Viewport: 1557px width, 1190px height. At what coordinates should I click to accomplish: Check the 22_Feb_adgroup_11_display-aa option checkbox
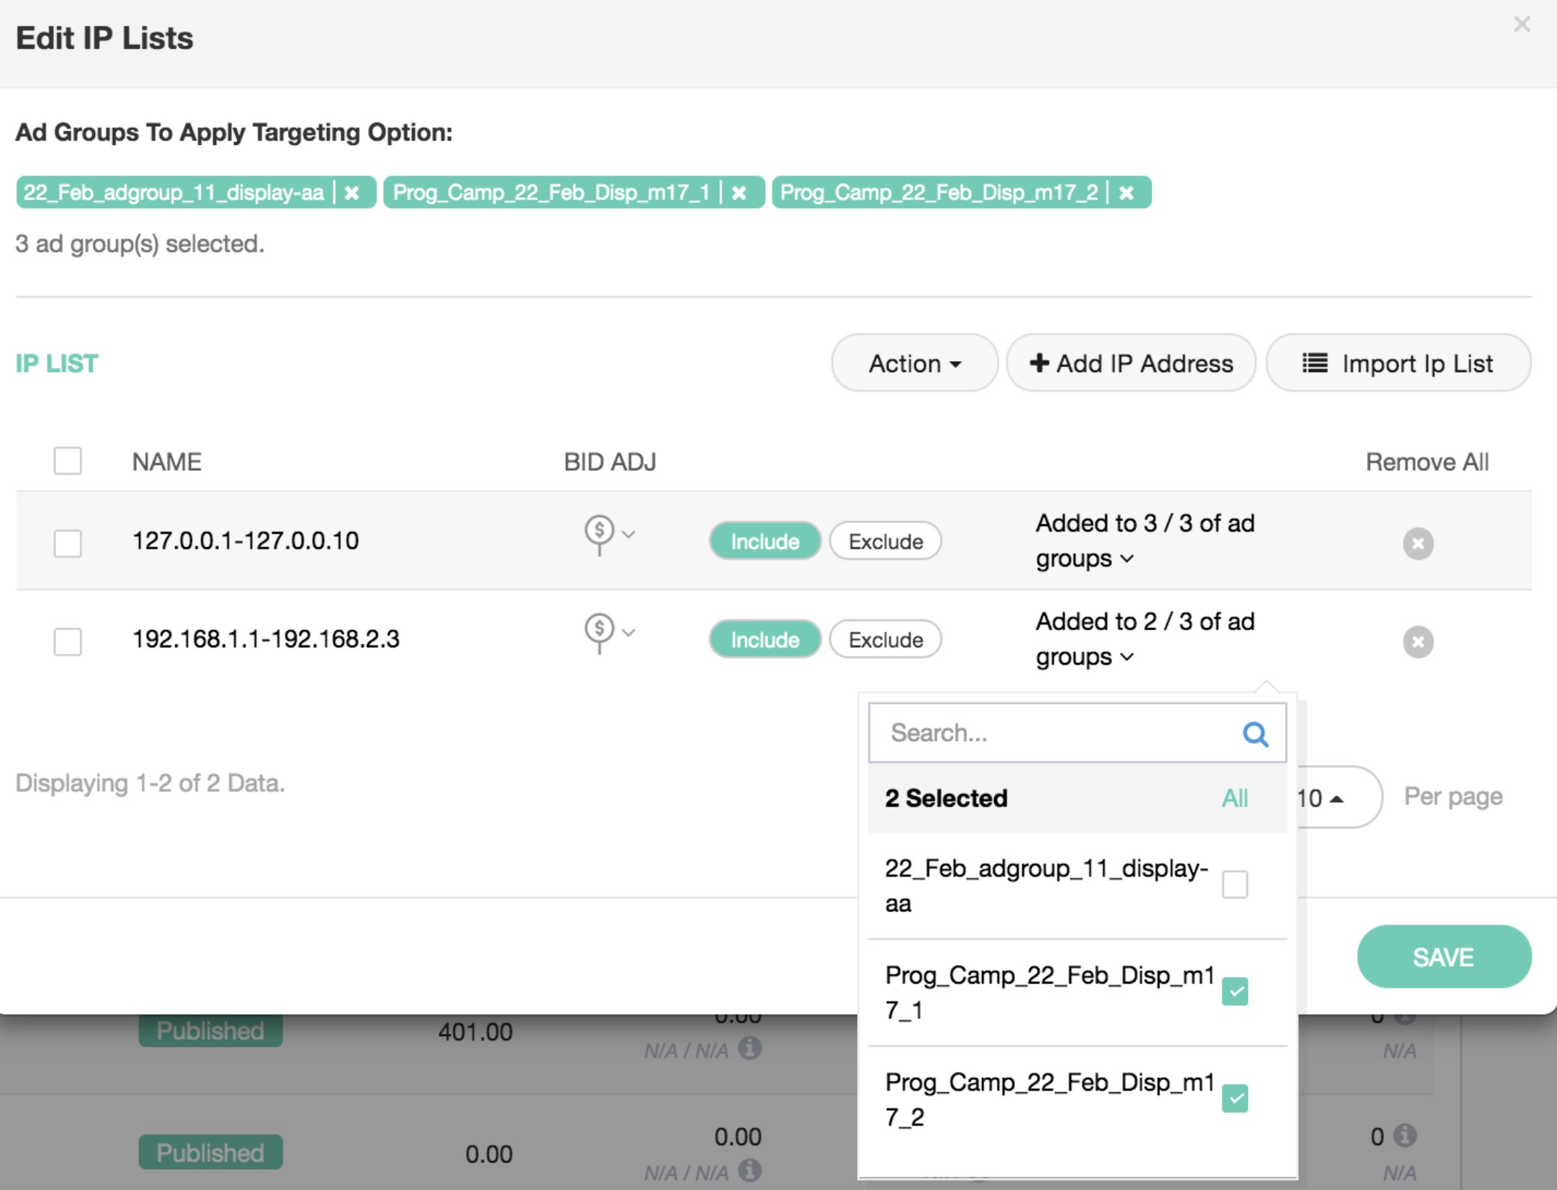tap(1235, 884)
